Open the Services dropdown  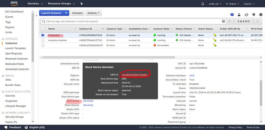click(35, 3)
